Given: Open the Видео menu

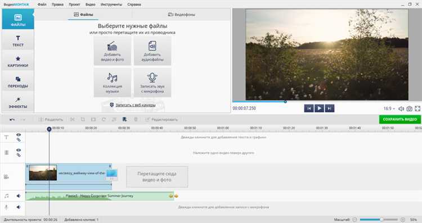Looking at the screenshot, I should (91, 4).
